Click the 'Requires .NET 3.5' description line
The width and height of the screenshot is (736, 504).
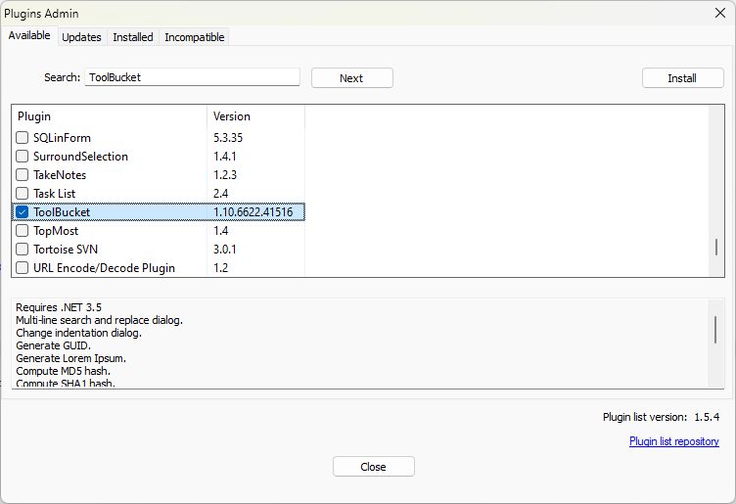(x=59, y=307)
